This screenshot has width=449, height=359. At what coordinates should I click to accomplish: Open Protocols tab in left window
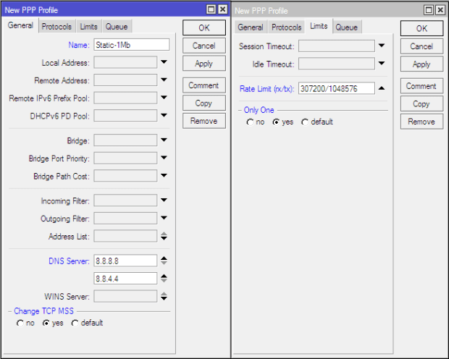[x=56, y=27]
